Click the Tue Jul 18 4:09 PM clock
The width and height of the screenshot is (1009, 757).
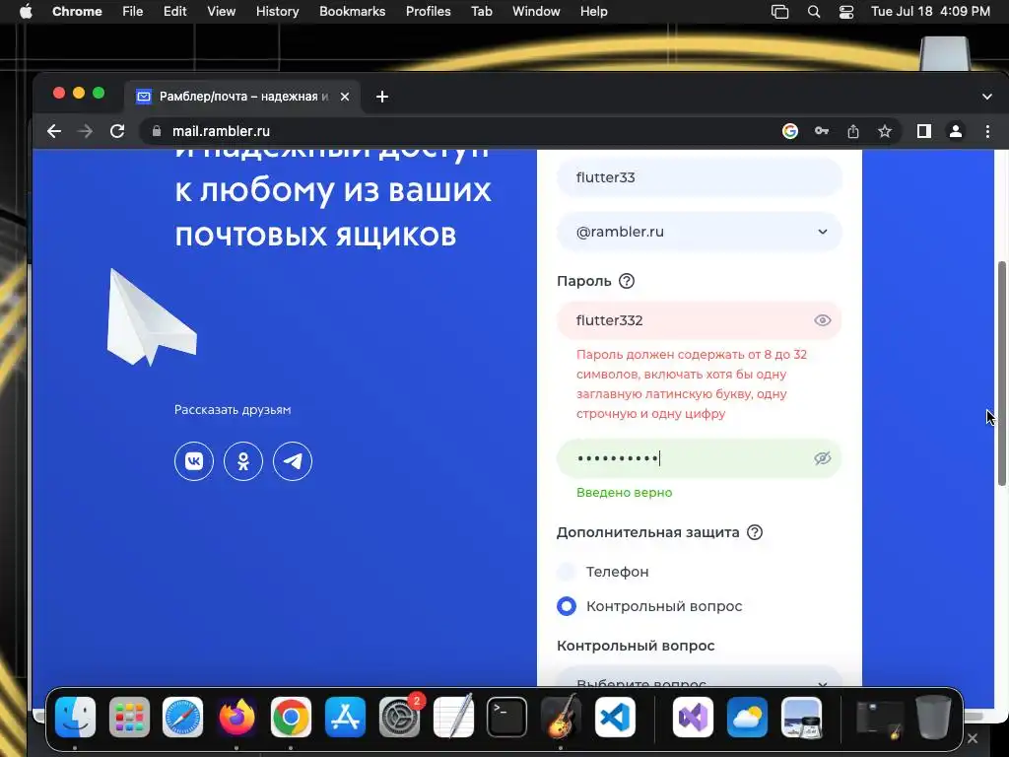coord(930,12)
